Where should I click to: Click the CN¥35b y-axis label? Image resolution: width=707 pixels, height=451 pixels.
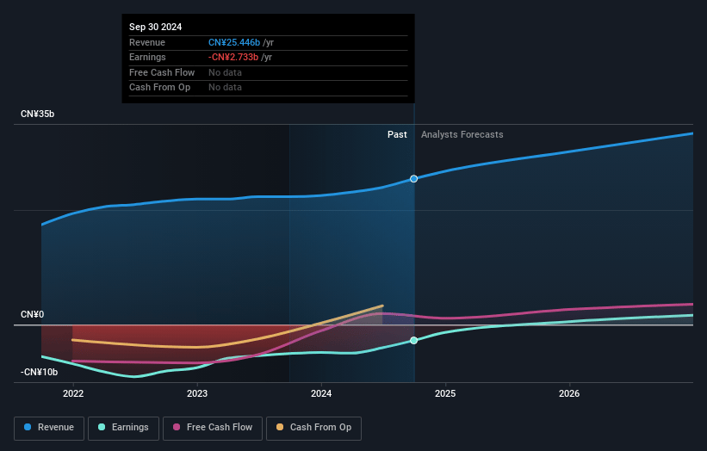pos(37,114)
